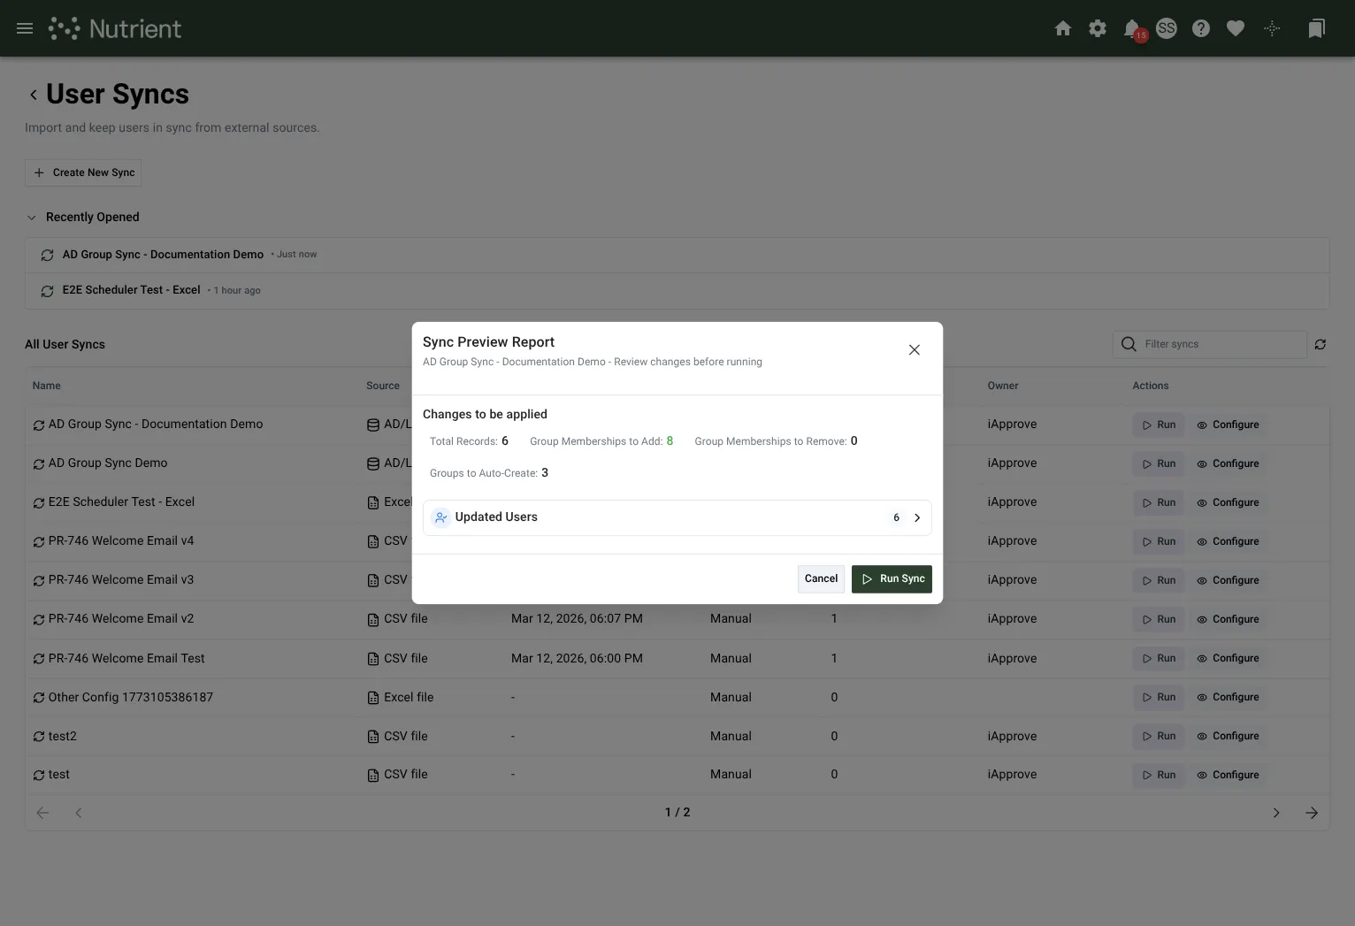Viewport: 1355px width, 926px height.
Task: Click sync icon of E2E Scheduler Test - Excel row
Action: (39, 502)
